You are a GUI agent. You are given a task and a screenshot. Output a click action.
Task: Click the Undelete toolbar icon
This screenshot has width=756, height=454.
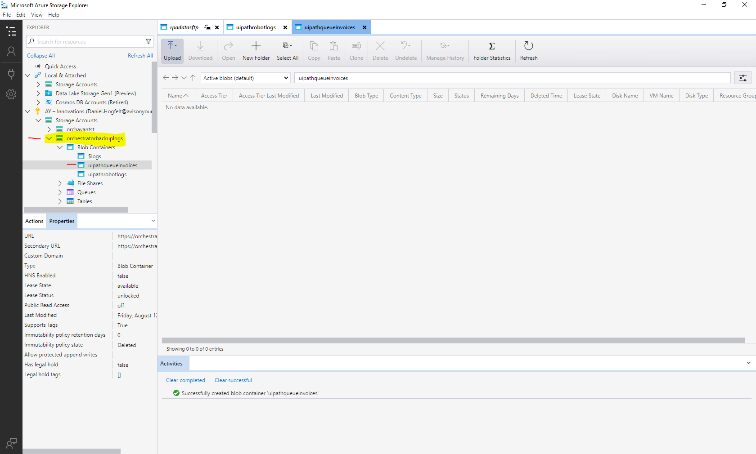406,51
